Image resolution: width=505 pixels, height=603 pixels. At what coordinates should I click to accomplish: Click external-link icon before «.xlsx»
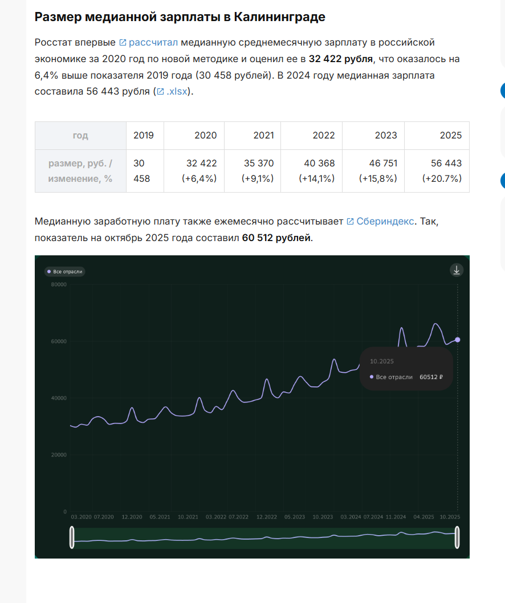coord(161,91)
